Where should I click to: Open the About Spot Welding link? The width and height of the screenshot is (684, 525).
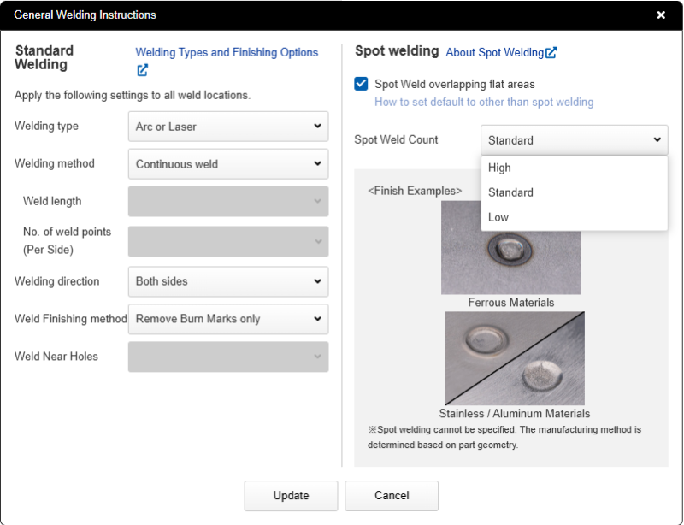(x=494, y=53)
